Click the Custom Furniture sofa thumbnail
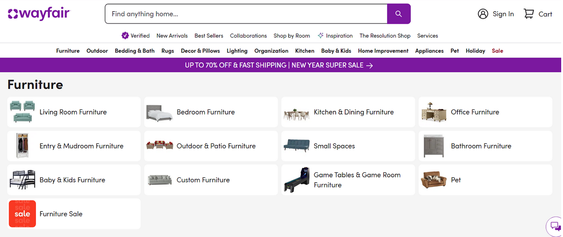 pos(160,180)
